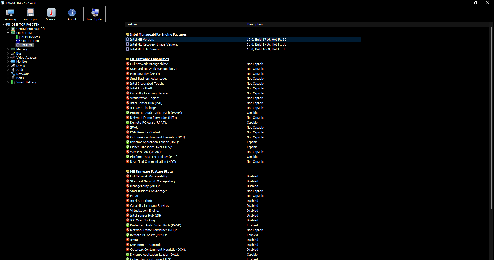The width and height of the screenshot is (494, 260).
Task: Click the Monitor icon in tree
Action: (x=13, y=61)
